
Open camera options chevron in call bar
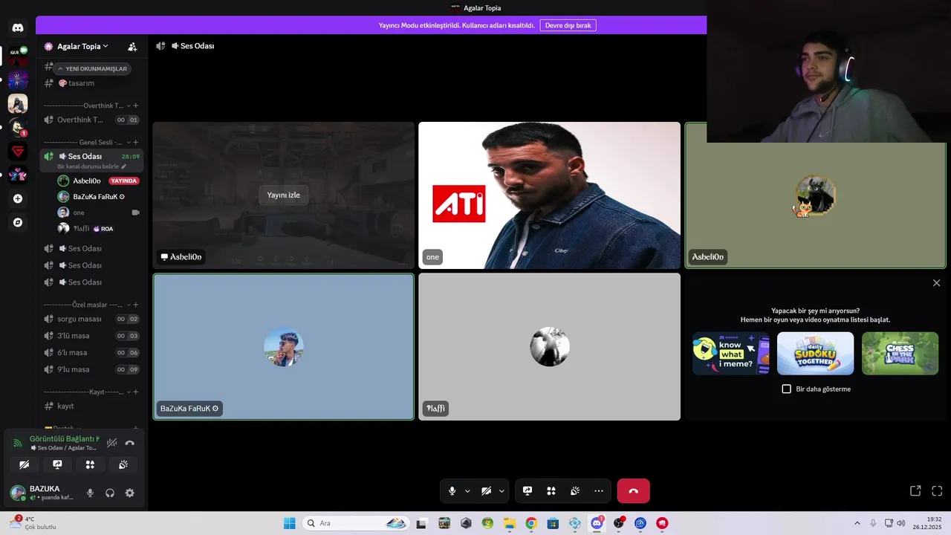coord(502,491)
